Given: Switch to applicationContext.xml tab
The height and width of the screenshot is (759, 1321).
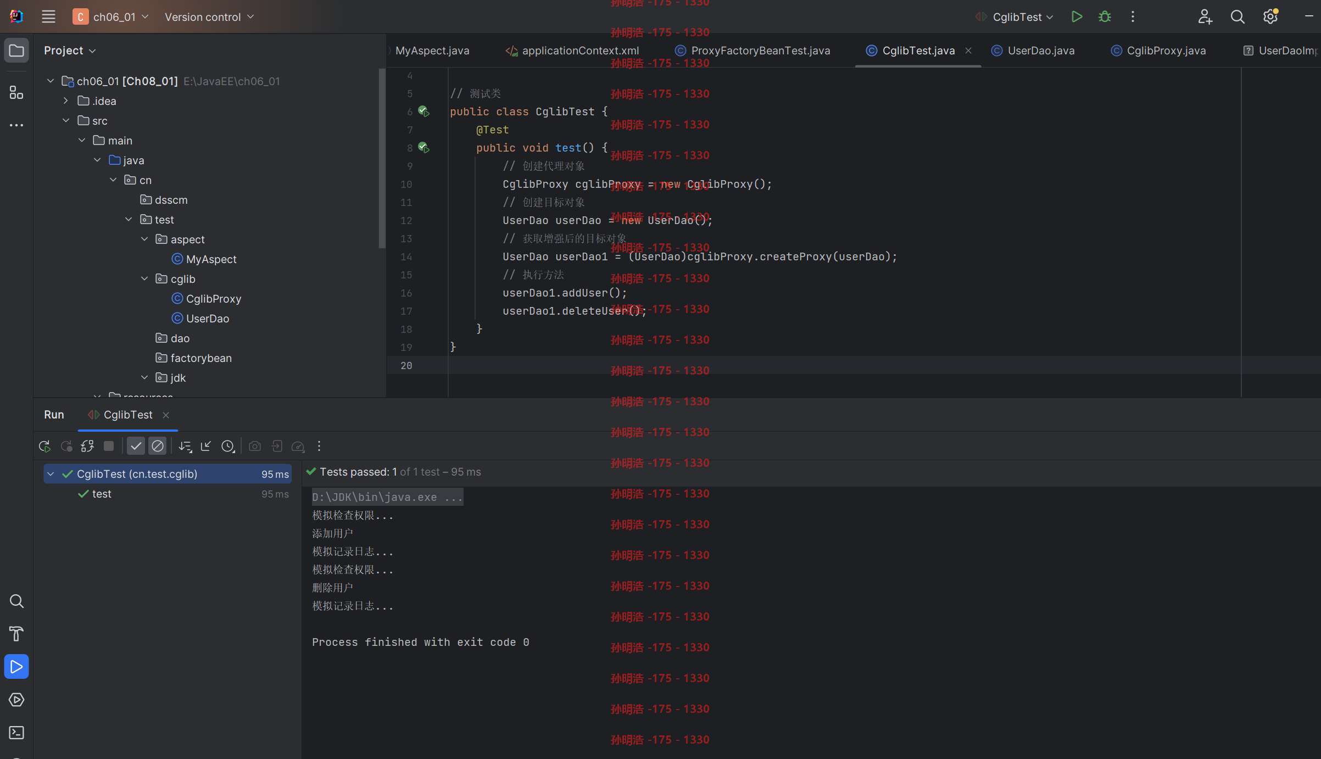Looking at the screenshot, I should 572,51.
